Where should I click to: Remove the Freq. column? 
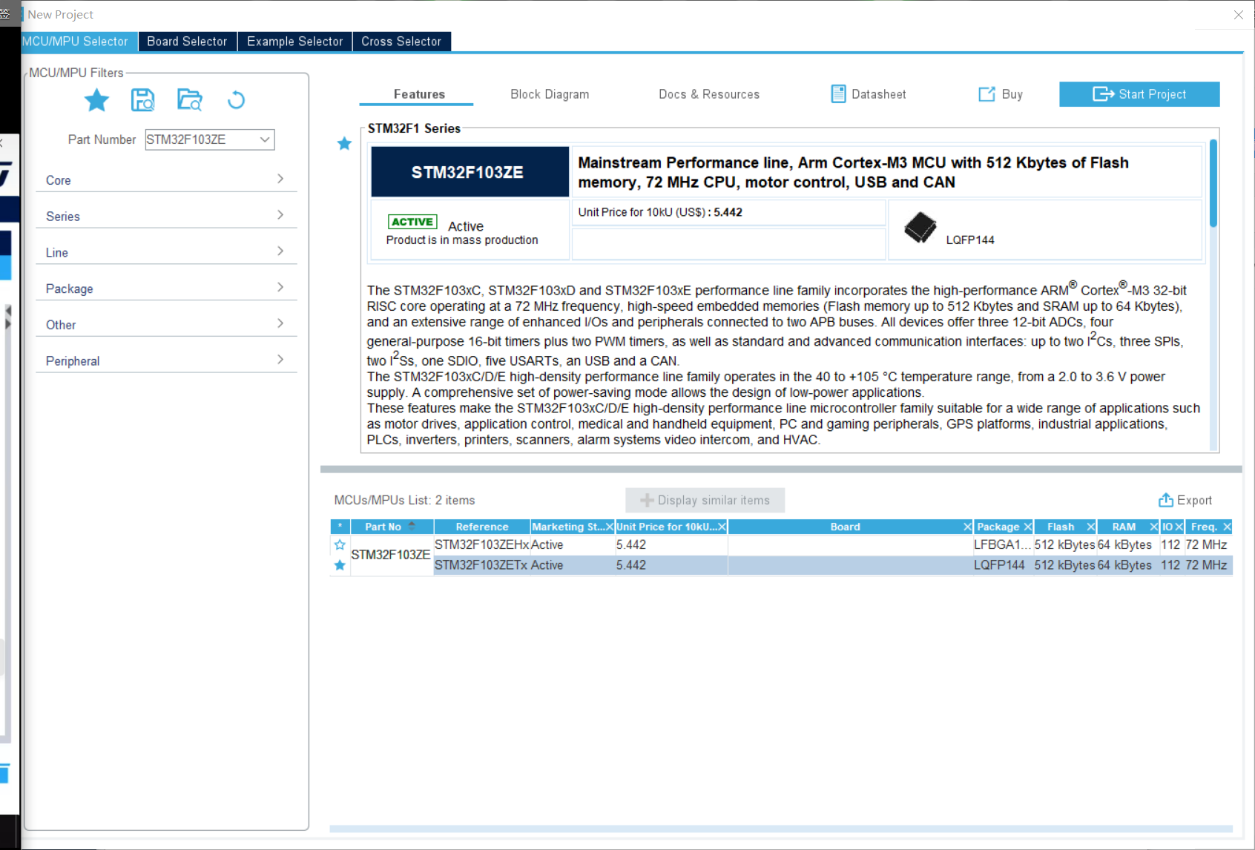point(1227,527)
